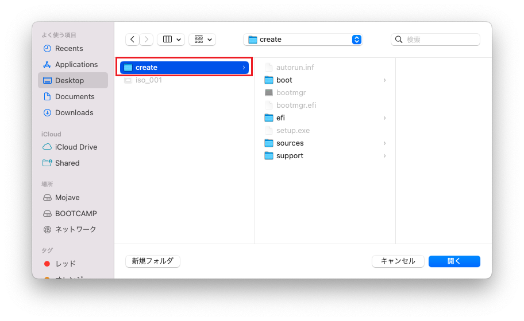Screen dimensions: 524x321
Task: Click the network globe icon
Action: pyautogui.click(x=48, y=229)
